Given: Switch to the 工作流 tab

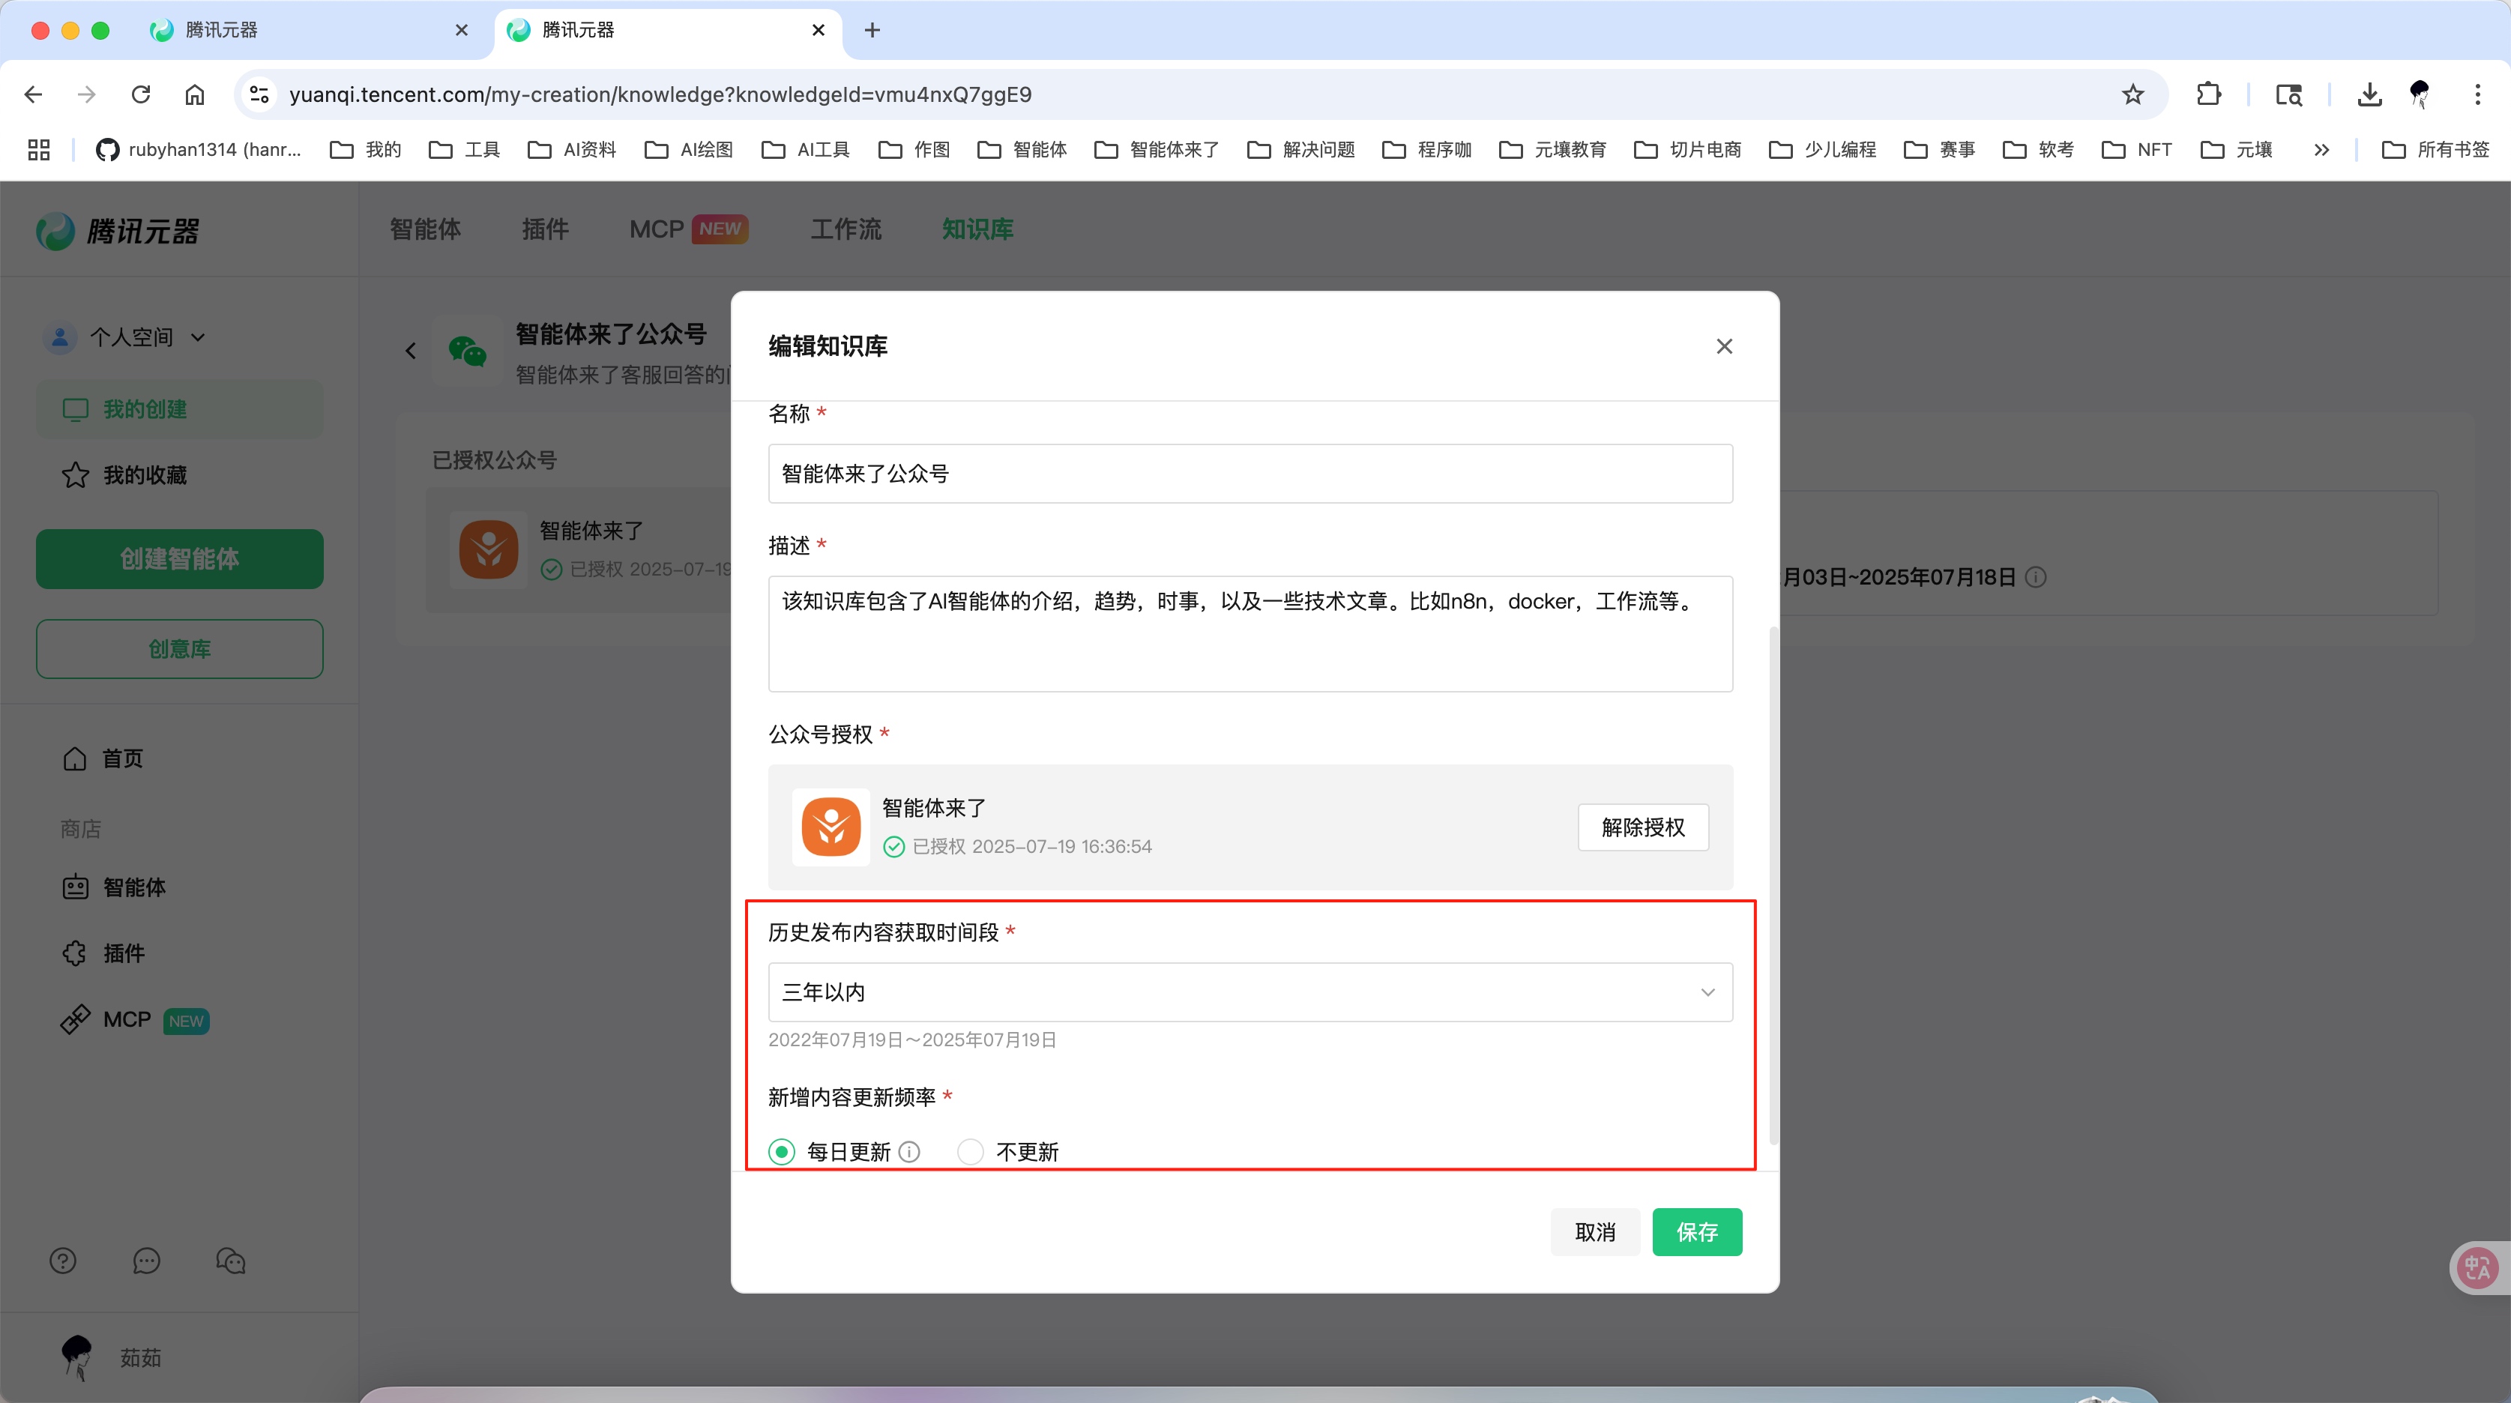Looking at the screenshot, I should point(845,229).
